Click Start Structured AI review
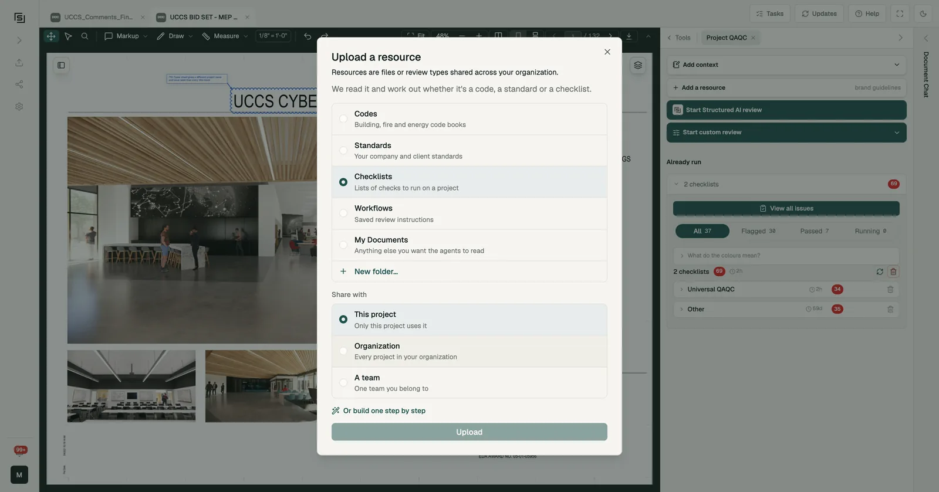This screenshot has height=492, width=939. [x=786, y=110]
